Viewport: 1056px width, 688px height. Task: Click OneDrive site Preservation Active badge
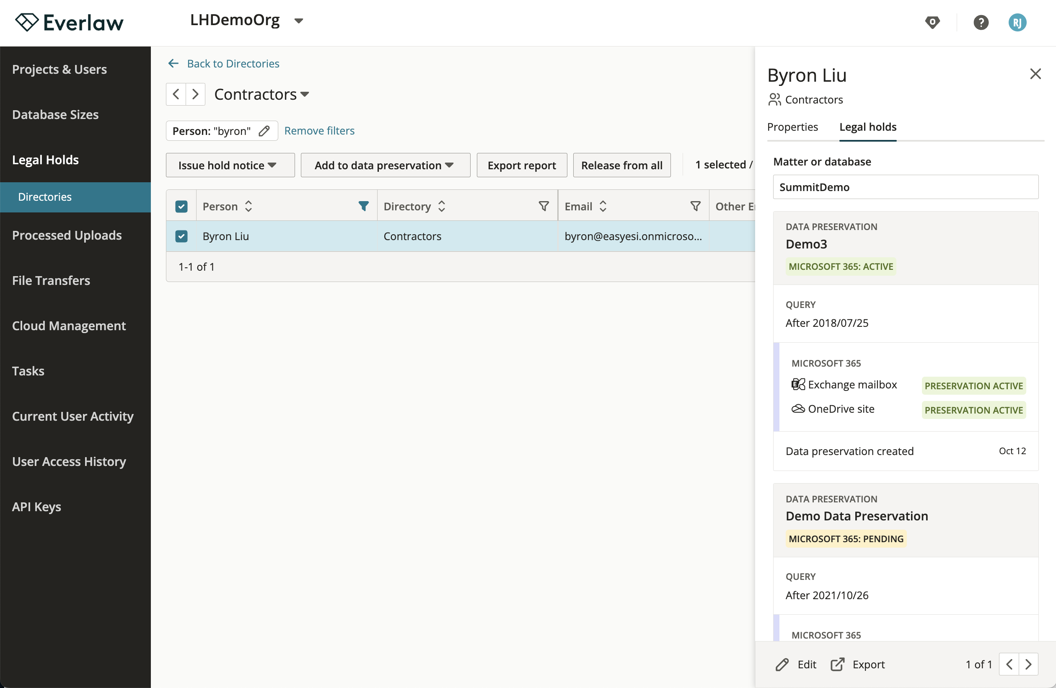(x=973, y=410)
